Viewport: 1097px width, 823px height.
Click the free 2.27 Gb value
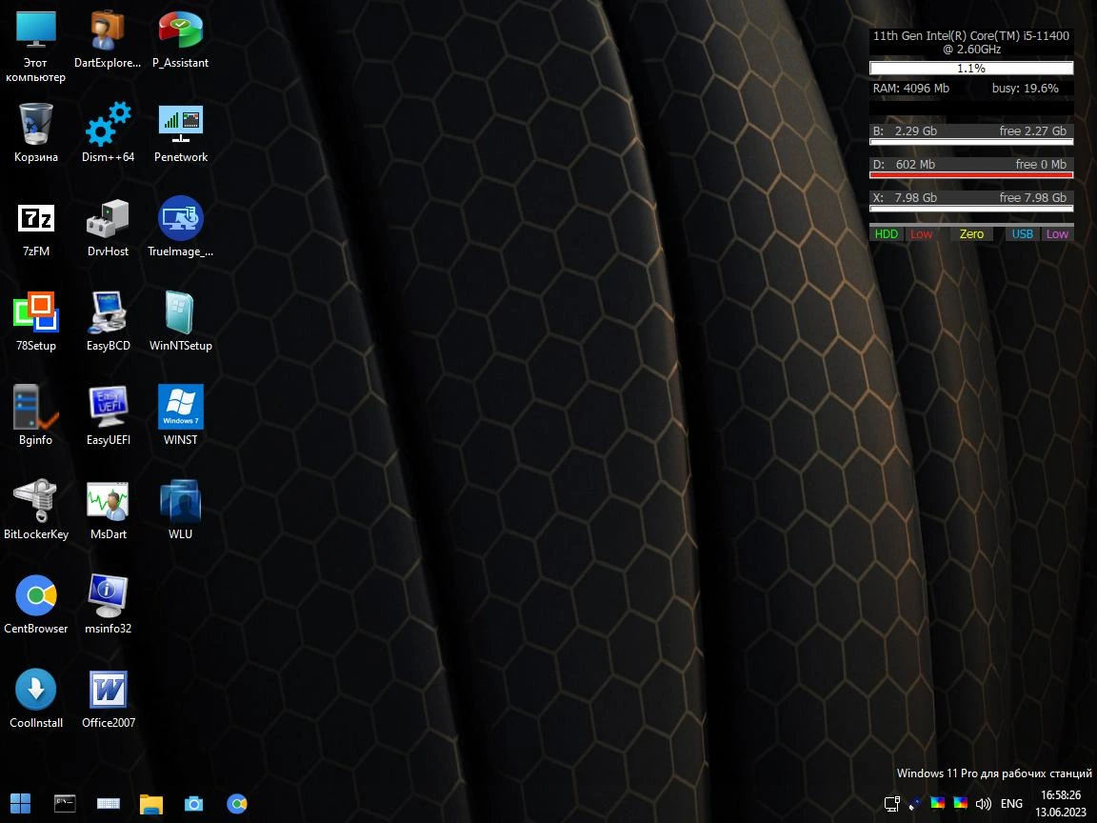point(1032,130)
